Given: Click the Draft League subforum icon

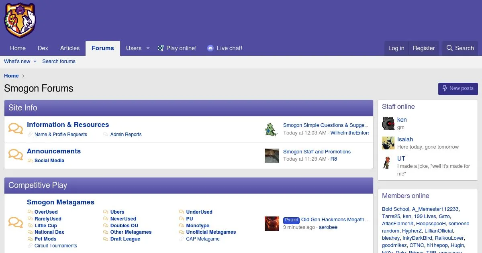Looking at the screenshot, I should 106,239.
